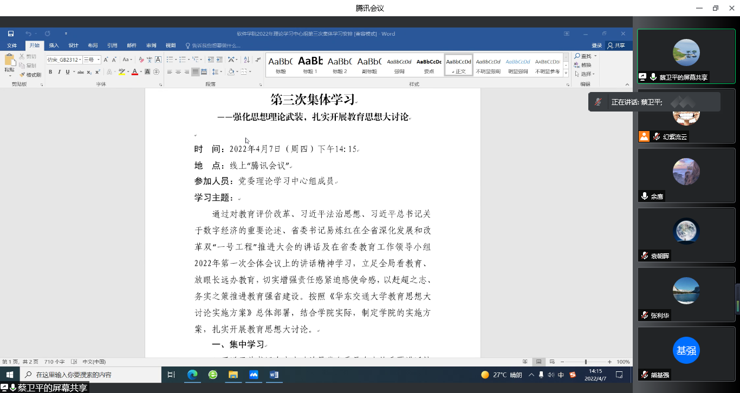Align paragraph text to the left
The height and width of the screenshot is (393, 740).
pos(170,72)
